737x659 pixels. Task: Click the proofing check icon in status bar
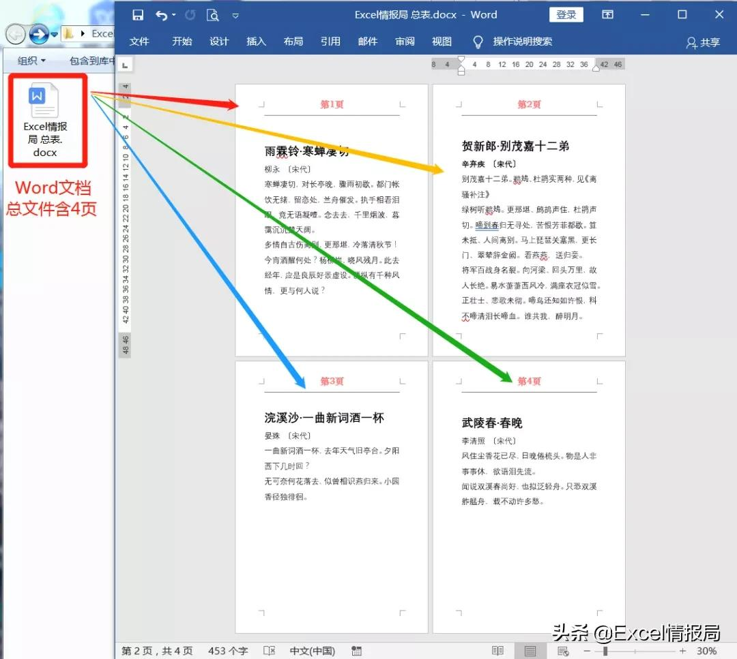click(x=270, y=651)
